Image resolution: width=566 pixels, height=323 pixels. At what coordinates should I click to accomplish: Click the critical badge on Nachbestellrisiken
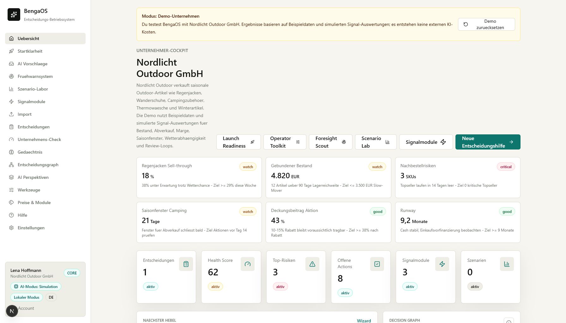[506, 167]
